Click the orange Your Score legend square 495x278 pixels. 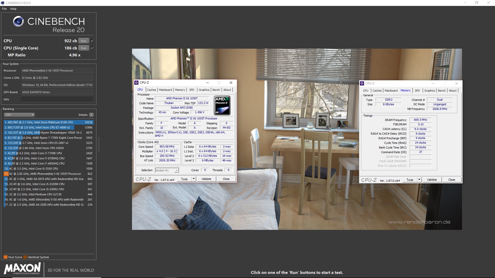coord(5,257)
